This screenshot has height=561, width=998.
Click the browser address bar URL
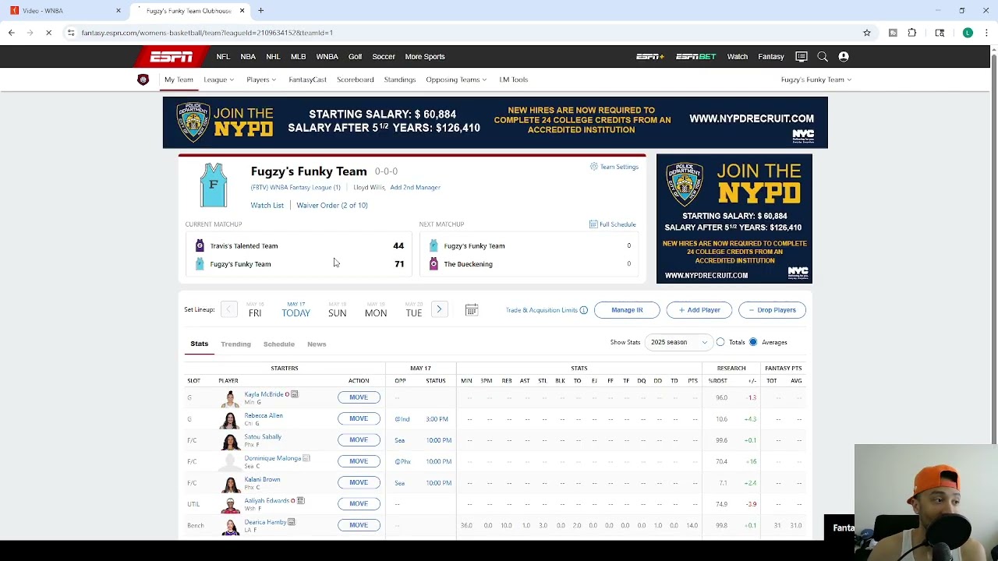[x=207, y=33]
